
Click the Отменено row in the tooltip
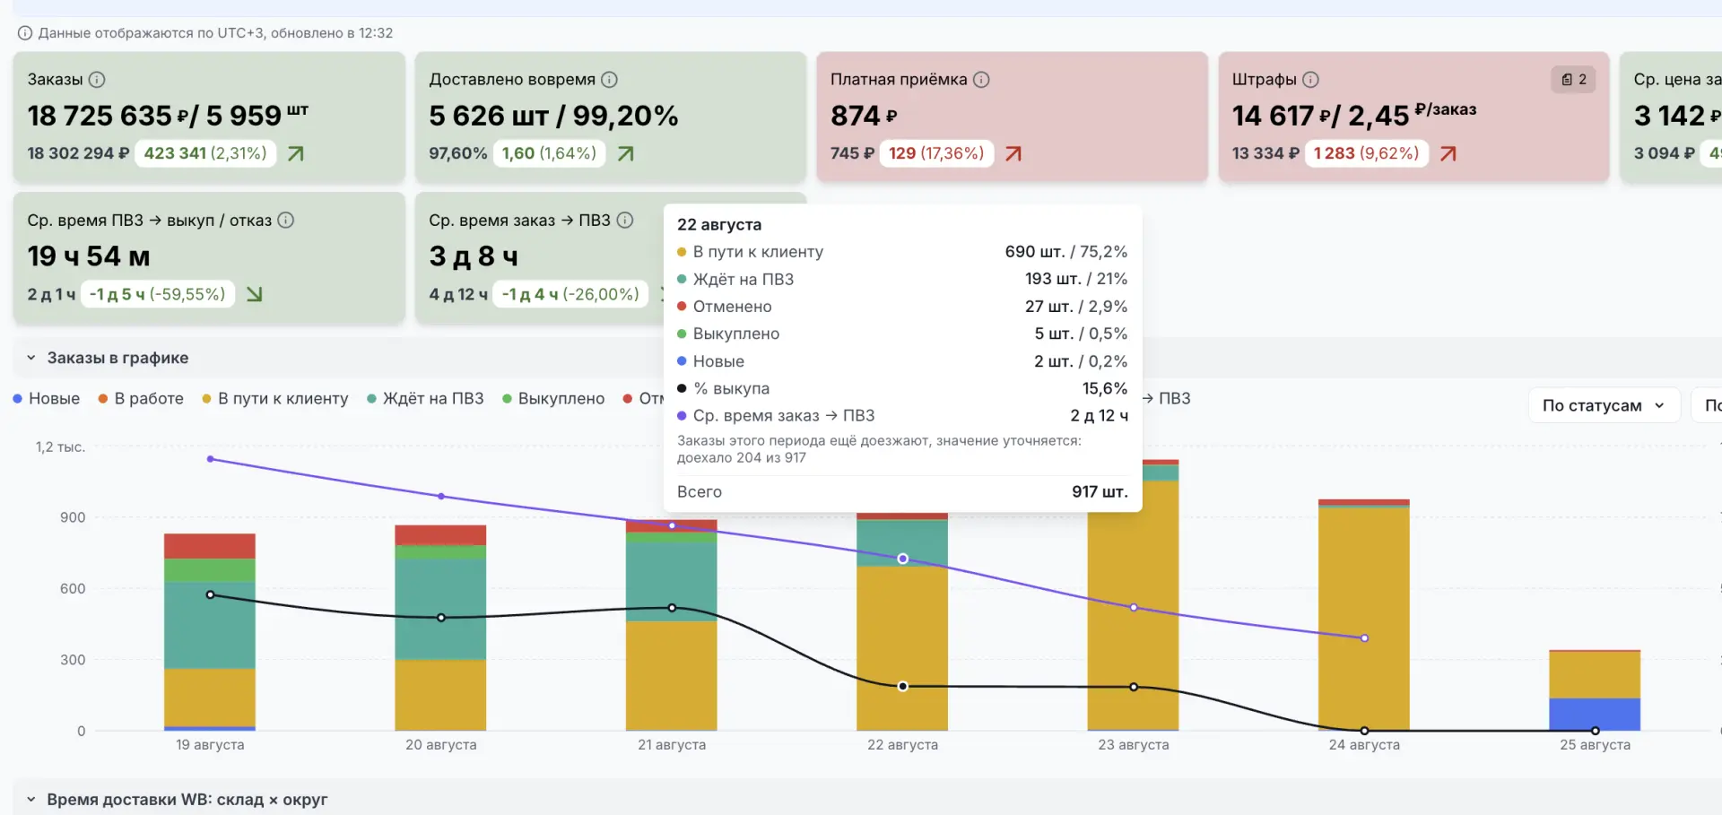[902, 307]
